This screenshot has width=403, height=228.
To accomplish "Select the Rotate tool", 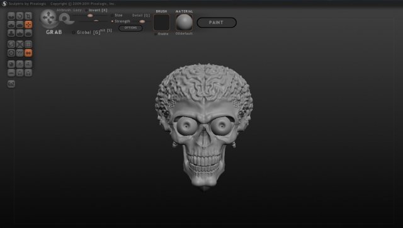I will [x=20, y=16].
